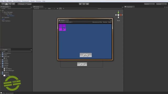168x94 pixels.
Task: Open the File menu
Action: pyautogui.click(x=2, y=1)
